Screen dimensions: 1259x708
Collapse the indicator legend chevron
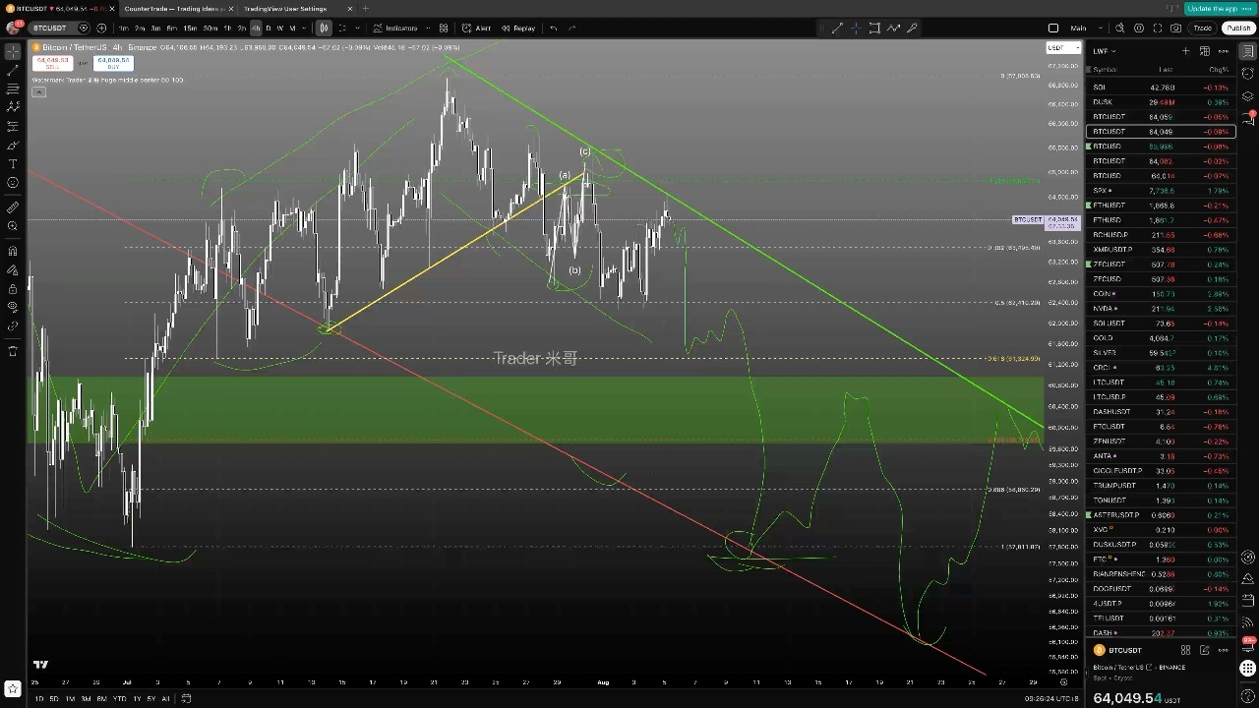pyautogui.click(x=38, y=92)
